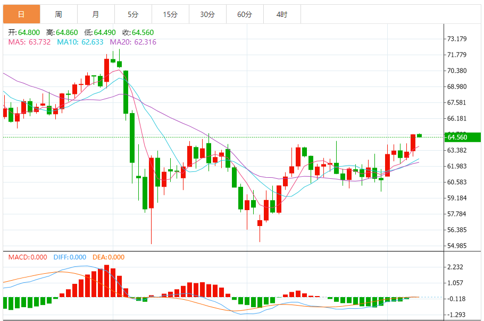This screenshot has height=321, width=484.
Task: Click the 66.181 price axis label
Action: pos(457,119)
